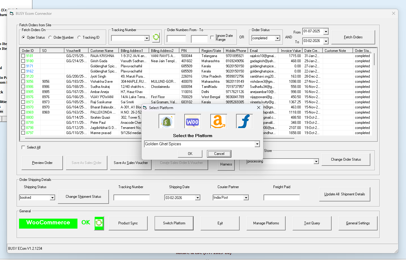Image resolution: width=406 pixels, height=260 pixels.
Task: Expand the Order Status completed dropdown
Action: pos(277,38)
